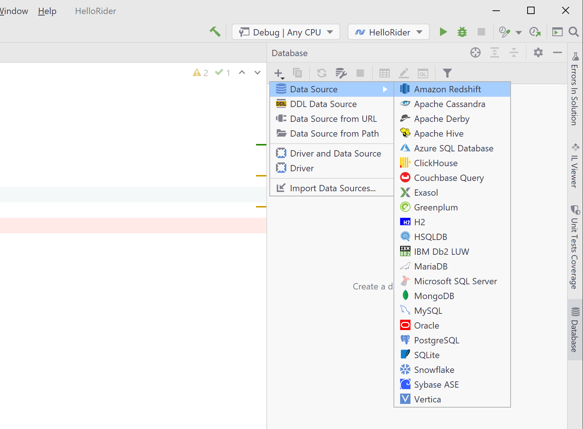
Task: Click the search magnifier icon
Action: pos(573,32)
